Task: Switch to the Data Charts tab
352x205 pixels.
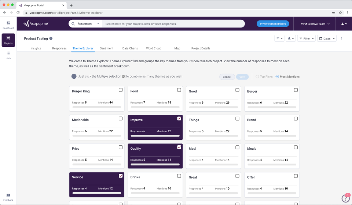Action: 130,48
